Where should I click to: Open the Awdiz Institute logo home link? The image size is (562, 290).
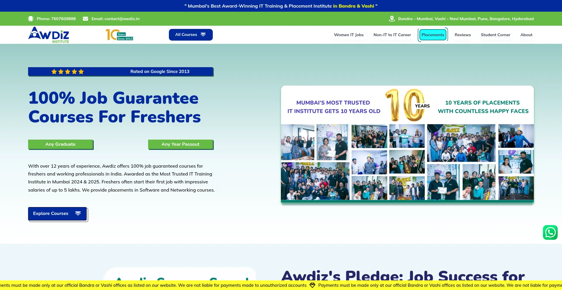pos(49,35)
